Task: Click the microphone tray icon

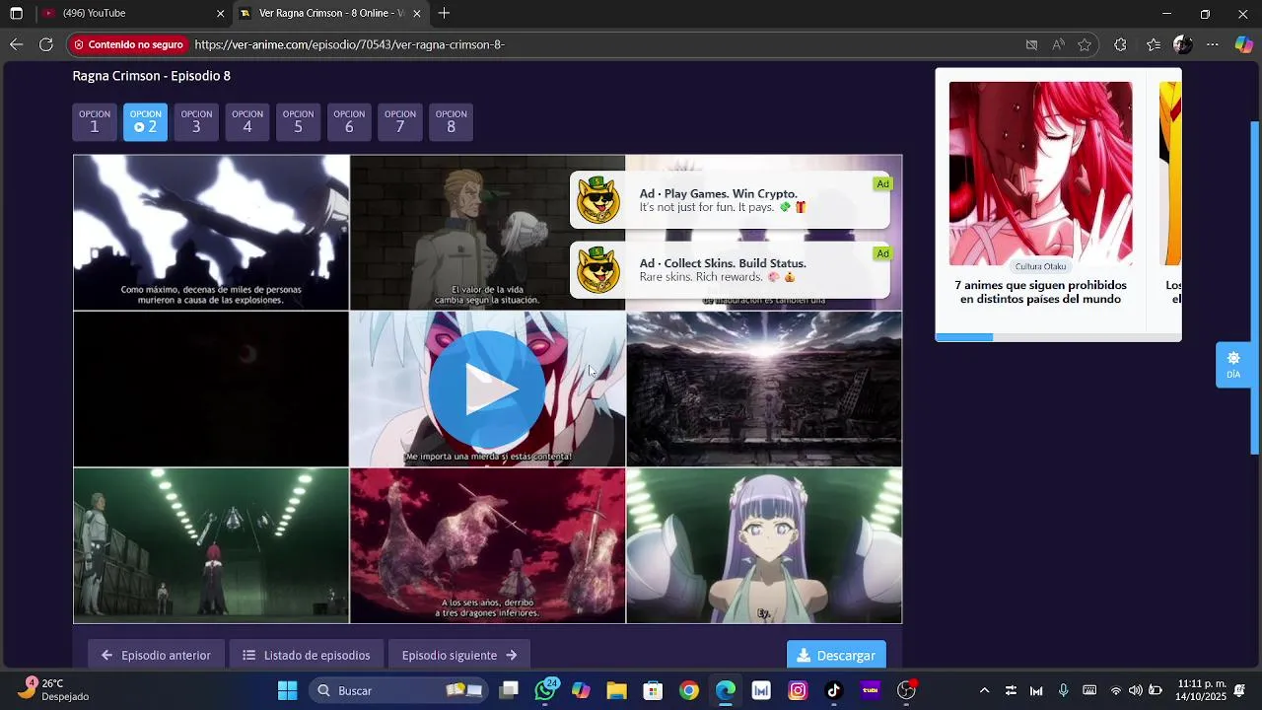Action: (x=1063, y=690)
